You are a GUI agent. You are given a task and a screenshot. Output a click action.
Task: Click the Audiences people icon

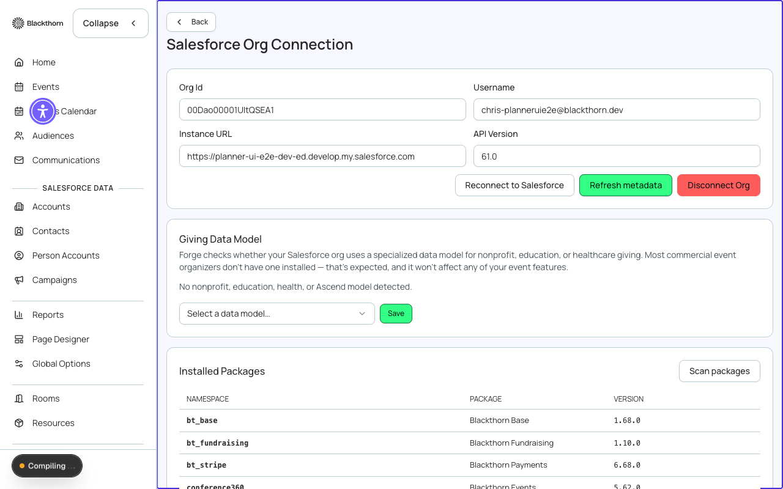coord(19,136)
